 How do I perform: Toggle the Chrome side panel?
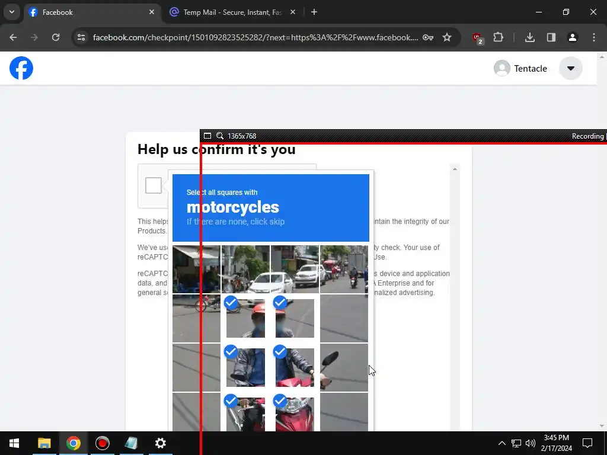coord(551,37)
